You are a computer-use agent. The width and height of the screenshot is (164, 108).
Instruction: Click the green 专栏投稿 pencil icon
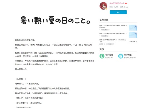(102, 56)
